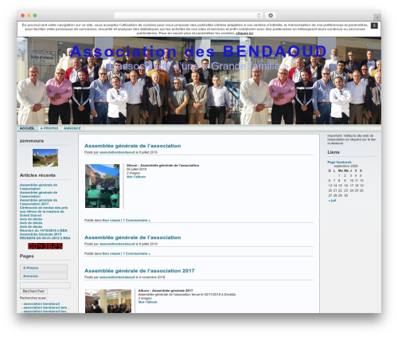Click author link associationbendaoud in first post
This screenshot has width=398, height=337.
(x=117, y=152)
